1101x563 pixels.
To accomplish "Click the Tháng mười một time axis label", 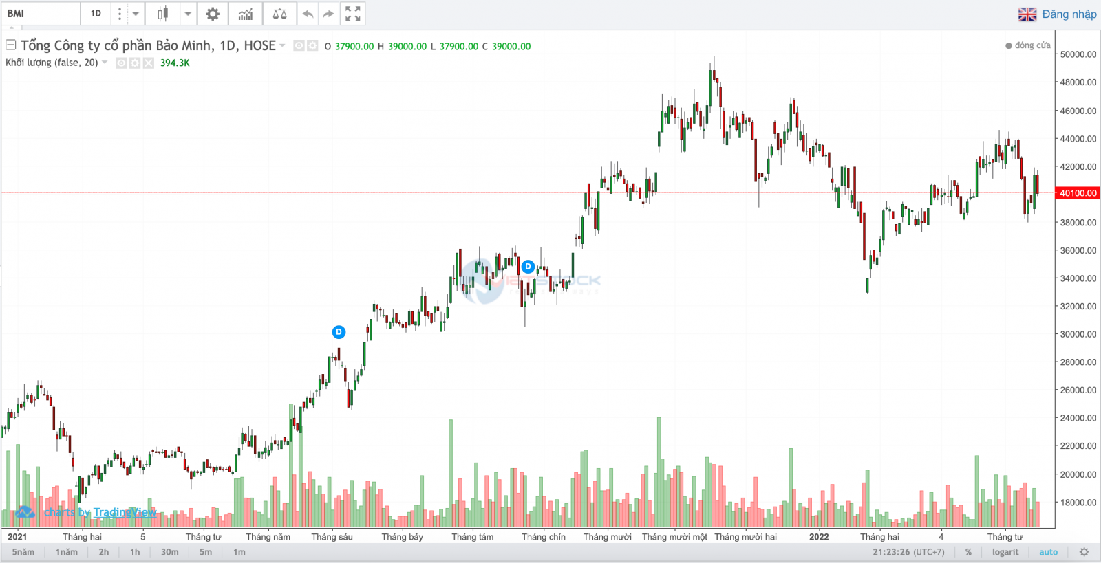I will coord(674,537).
